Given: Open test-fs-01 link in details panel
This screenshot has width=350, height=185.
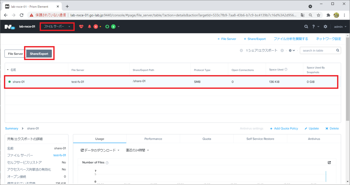Looking at the screenshot, I should click(x=60, y=155).
